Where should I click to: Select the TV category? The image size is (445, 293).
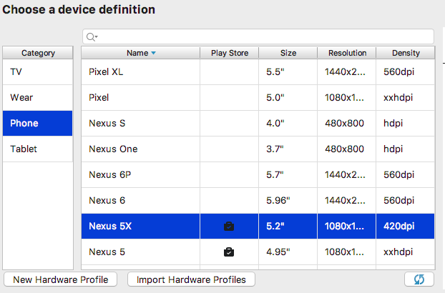click(37, 71)
